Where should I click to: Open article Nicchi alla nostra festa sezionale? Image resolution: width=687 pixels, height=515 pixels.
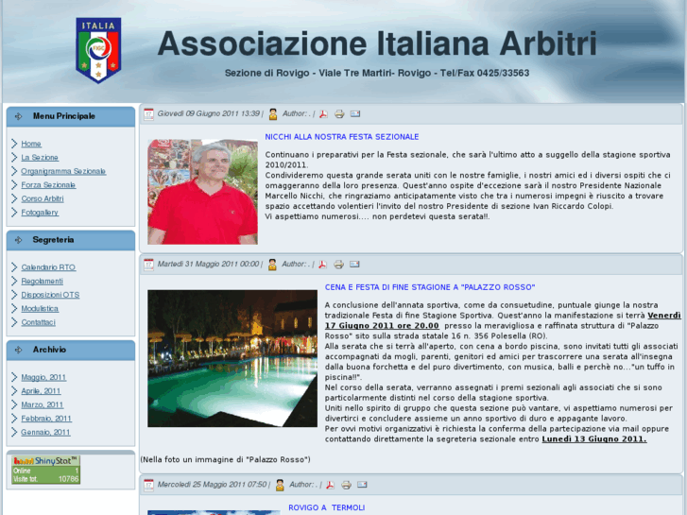[x=342, y=137]
